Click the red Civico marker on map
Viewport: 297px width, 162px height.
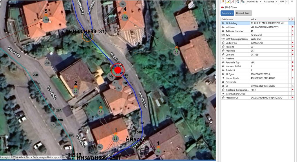point(117,70)
